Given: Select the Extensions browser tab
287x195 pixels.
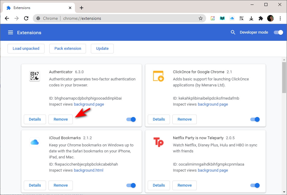Looking at the screenshot, I should tap(36, 8).
